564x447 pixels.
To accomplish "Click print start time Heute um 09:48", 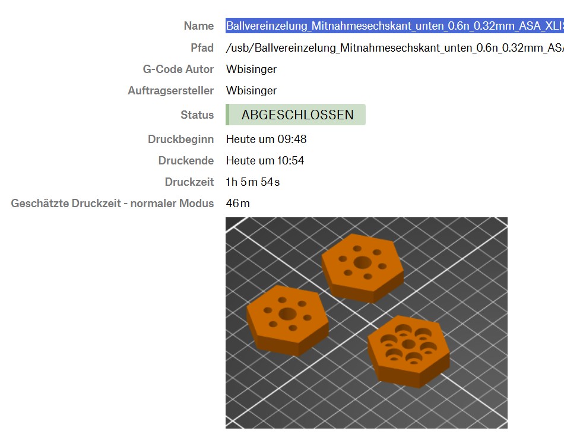I will pos(266,139).
